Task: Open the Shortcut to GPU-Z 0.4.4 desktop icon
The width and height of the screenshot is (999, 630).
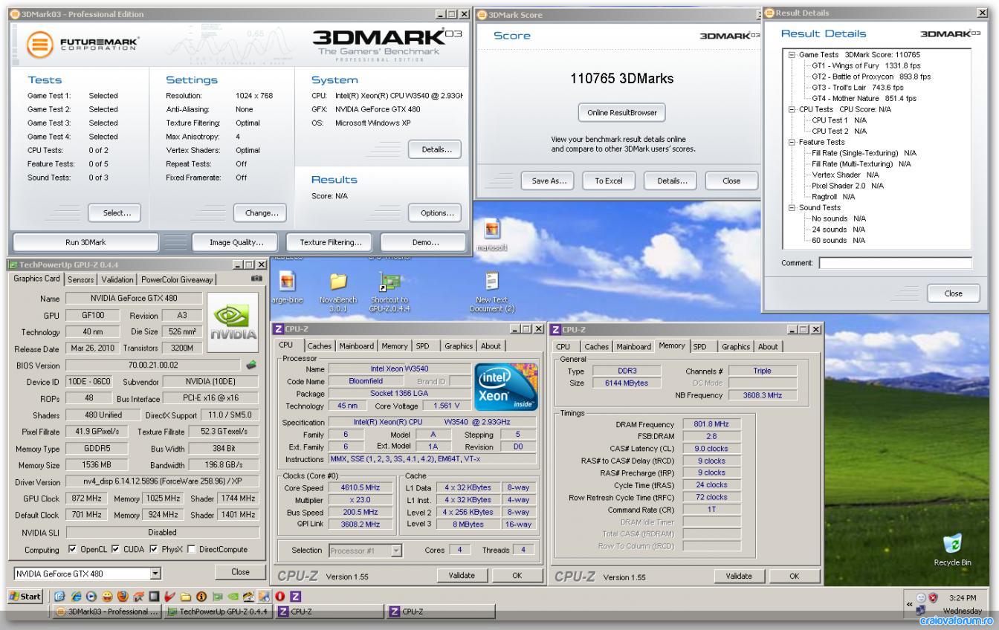Action: point(389,293)
